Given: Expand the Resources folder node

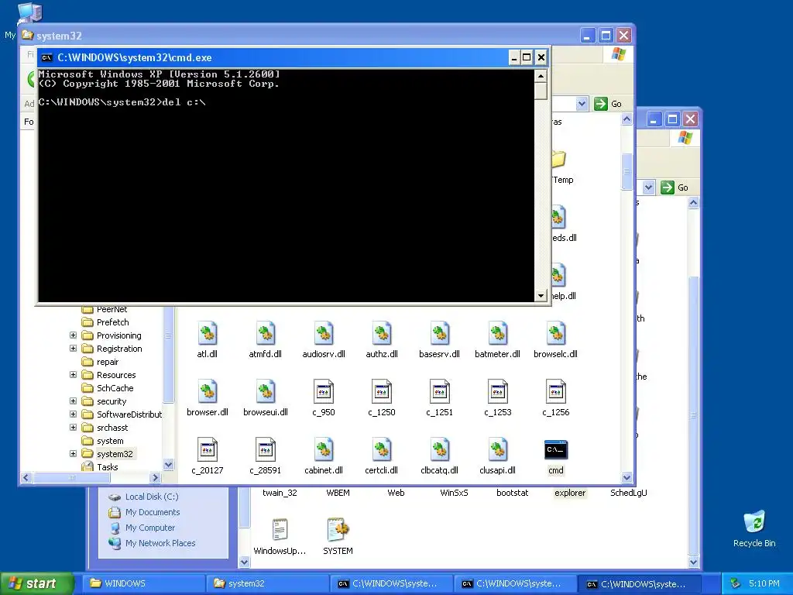Looking at the screenshot, I should pyautogui.click(x=74, y=375).
